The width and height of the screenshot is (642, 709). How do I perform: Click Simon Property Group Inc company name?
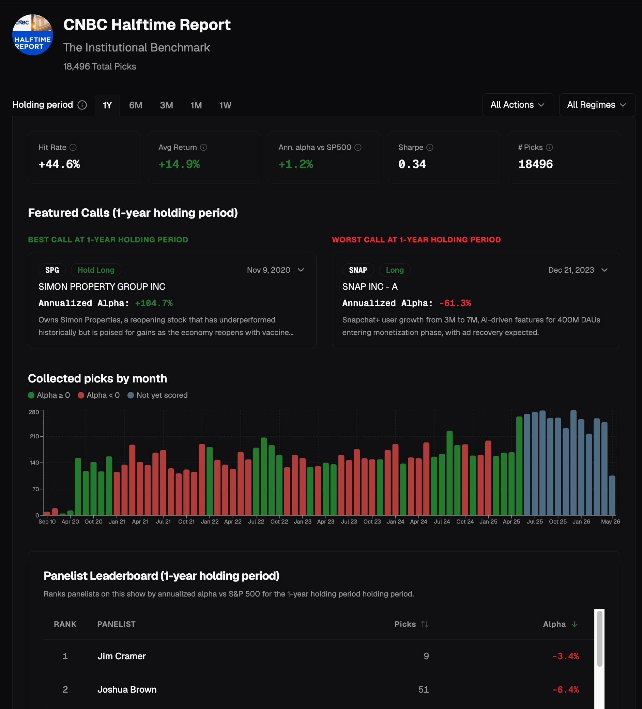coord(102,287)
